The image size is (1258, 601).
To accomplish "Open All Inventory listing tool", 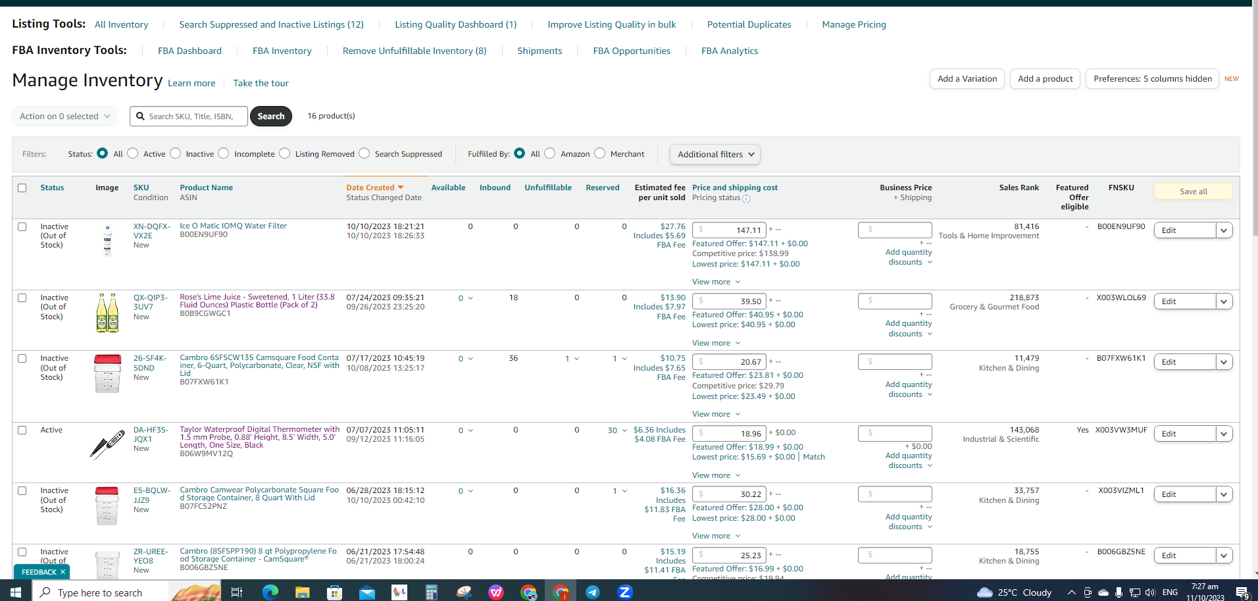I will [122, 25].
